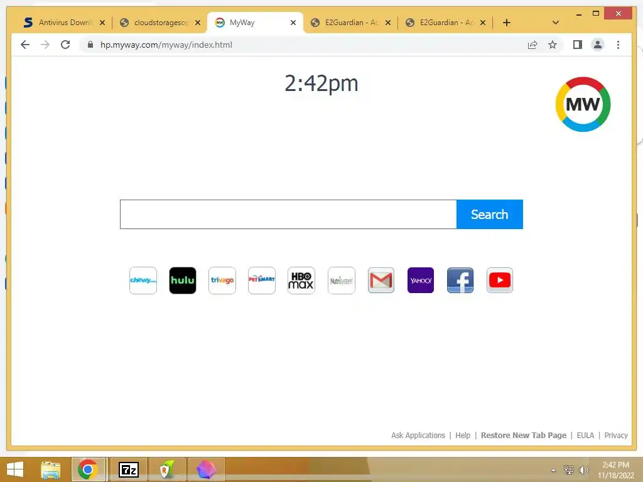Expand the tab search chevron
The image size is (643, 482).
(x=556, y=23)
